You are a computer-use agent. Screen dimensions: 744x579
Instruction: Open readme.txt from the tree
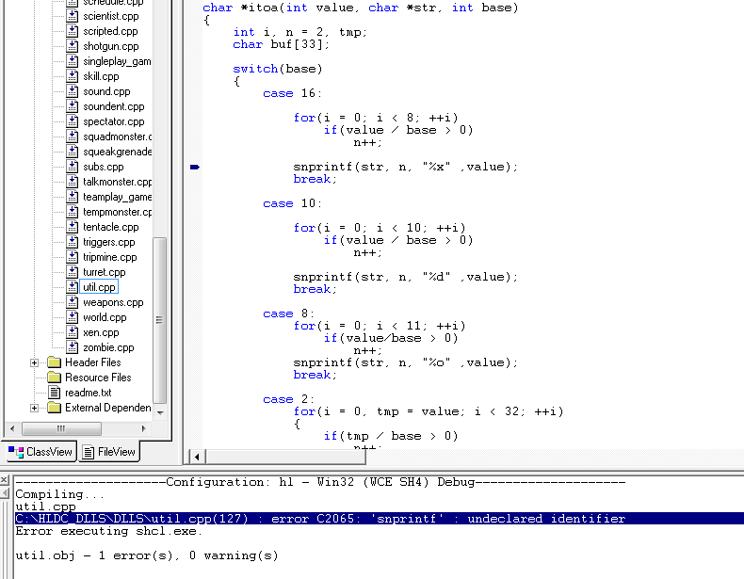pos(88,394)
